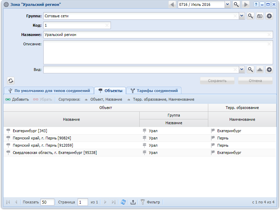Clear the Вид field
Viewport: 280px width, 210px height.
(x=235, y=70)
